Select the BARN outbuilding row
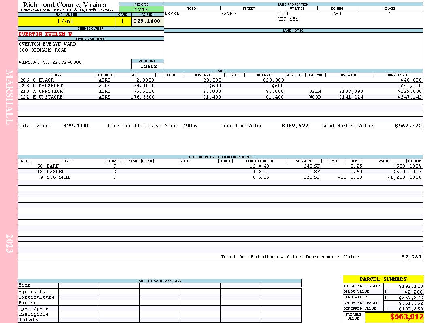 [220, 166]
